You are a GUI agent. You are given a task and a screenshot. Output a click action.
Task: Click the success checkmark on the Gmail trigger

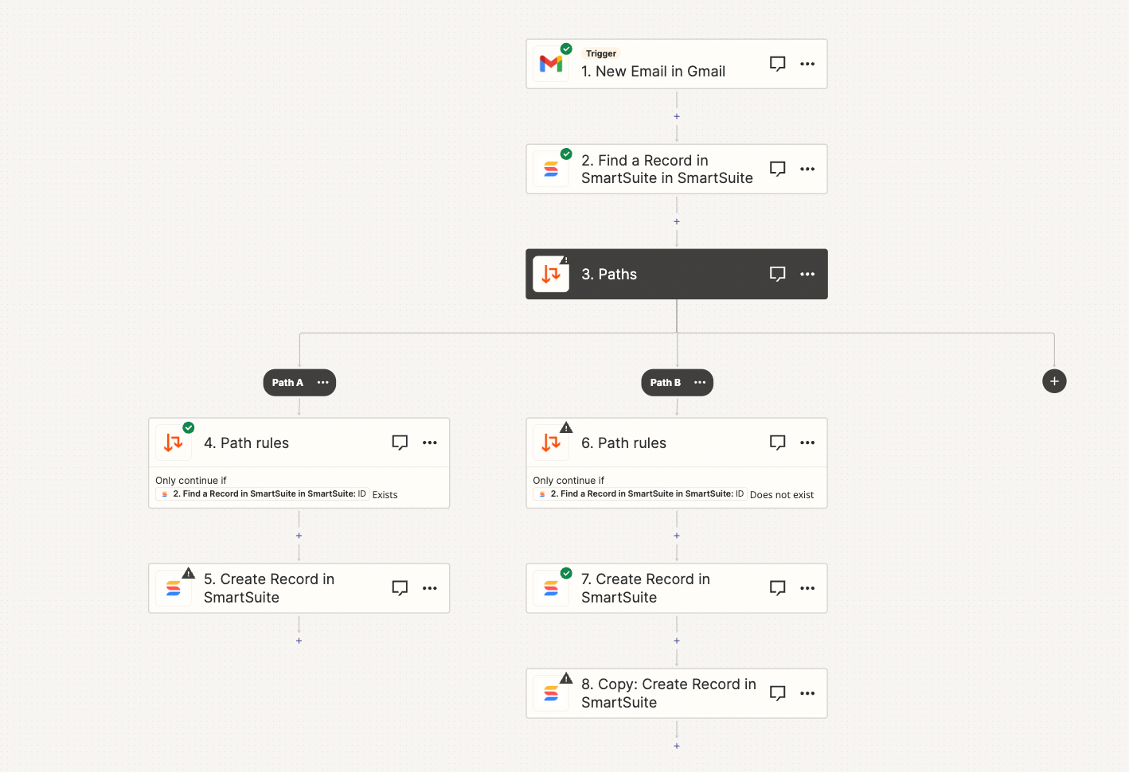point(565,49)
